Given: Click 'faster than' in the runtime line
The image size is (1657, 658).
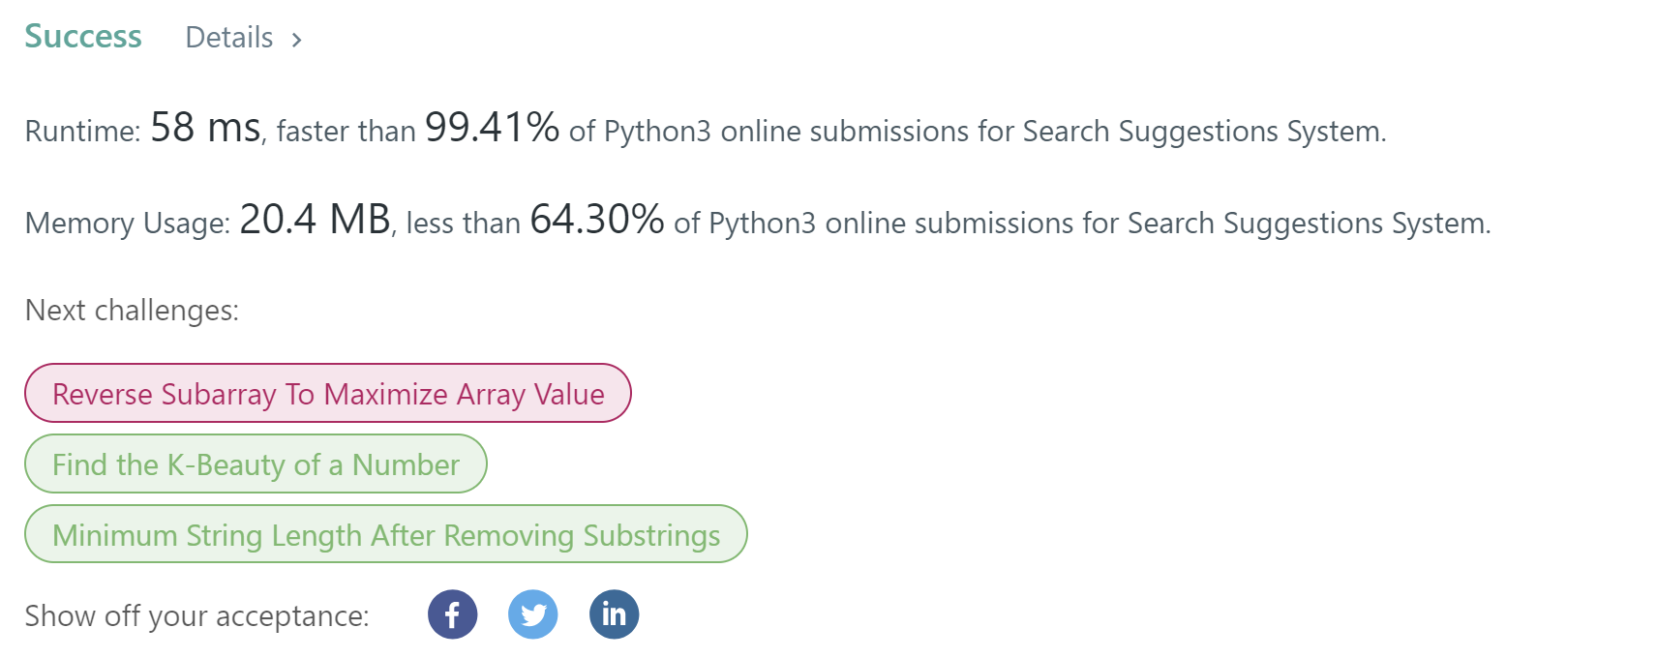Looking at the screenshot, I should (346, 132).
